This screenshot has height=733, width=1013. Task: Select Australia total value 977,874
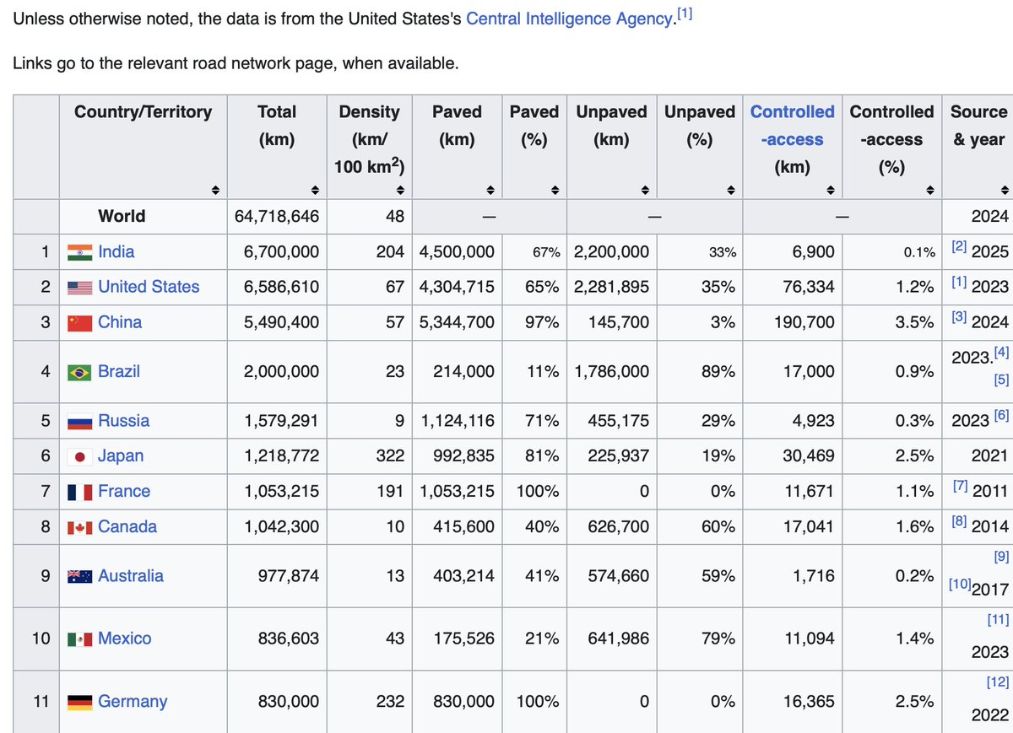click(289, 576)
